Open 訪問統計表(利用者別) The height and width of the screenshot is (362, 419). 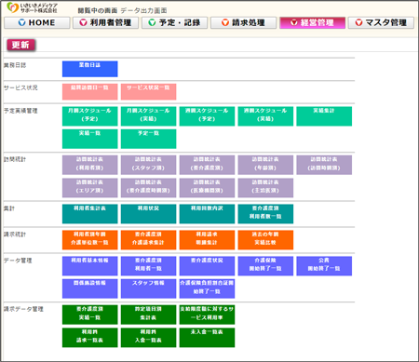89,165
